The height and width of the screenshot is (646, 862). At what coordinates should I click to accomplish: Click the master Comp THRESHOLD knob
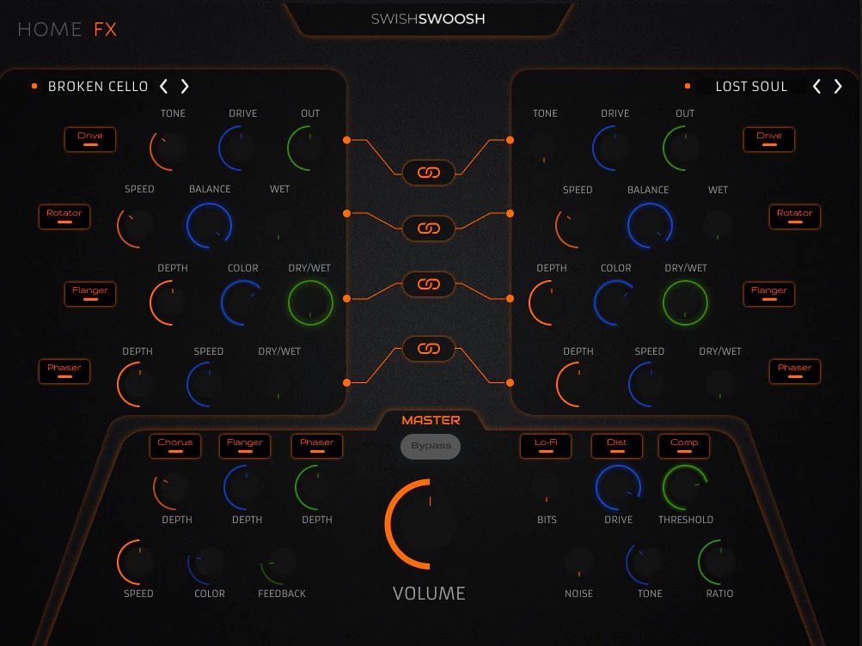coord(685,488)
